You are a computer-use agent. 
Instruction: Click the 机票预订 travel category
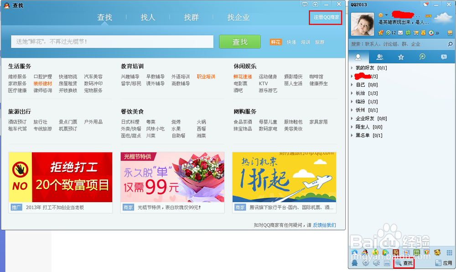pos(68,129)
